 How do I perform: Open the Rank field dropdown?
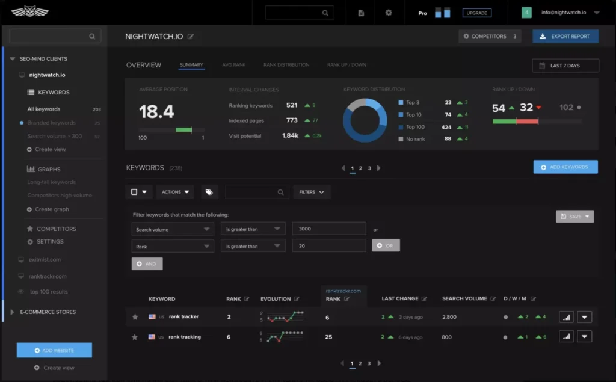pyautogui.click(x=173, y=247)
